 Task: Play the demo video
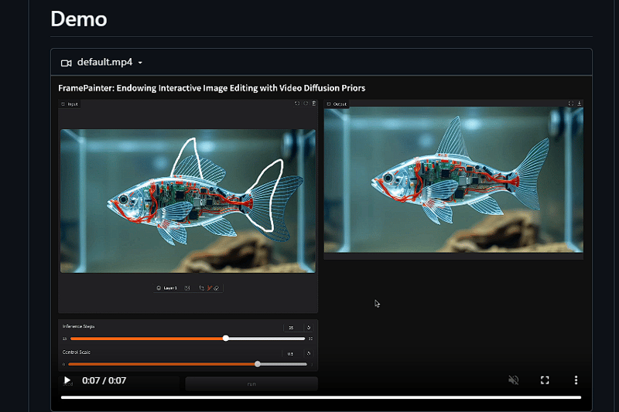(x=67, y=380)
